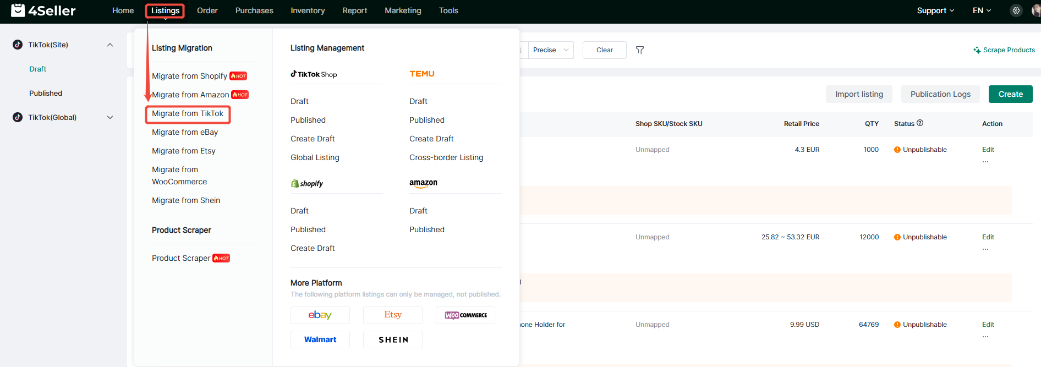Screen dimensions: 1041x367
Task: Open the EN language dropdown
Action: [982, 10]
